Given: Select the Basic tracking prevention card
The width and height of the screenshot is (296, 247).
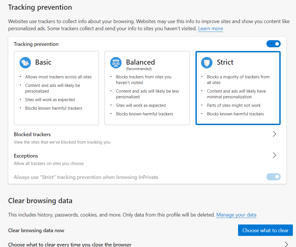Looking at the screenshot, I should [x=56, y=88].
